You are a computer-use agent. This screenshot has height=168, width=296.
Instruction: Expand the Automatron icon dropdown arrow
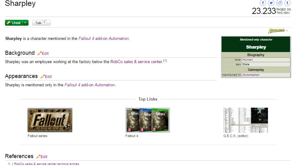click(287, 31)
